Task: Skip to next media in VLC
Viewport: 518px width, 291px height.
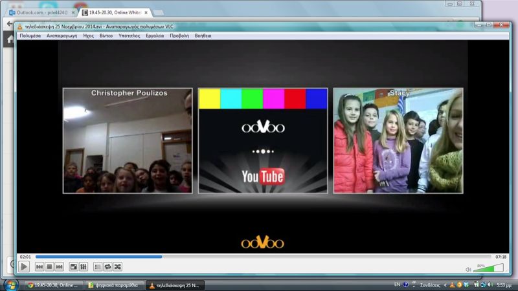Action: point(59,266)
